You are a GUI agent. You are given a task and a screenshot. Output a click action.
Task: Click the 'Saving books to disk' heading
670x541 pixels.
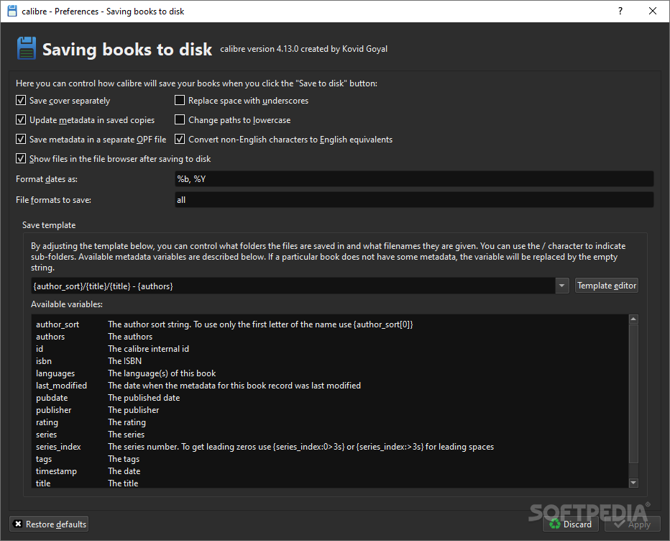(127, 49)
